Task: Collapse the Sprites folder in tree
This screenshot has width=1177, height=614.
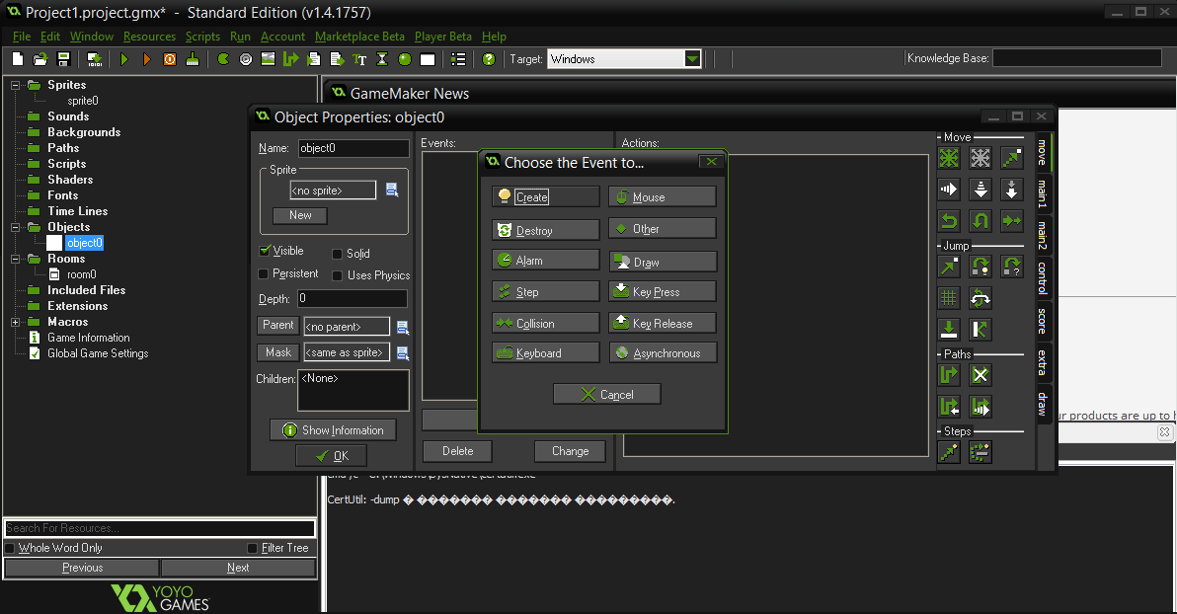Action: pyautogui.click(x=16, y=85)
